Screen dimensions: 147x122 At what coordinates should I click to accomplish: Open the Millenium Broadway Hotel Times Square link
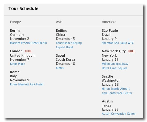(115, 66)
